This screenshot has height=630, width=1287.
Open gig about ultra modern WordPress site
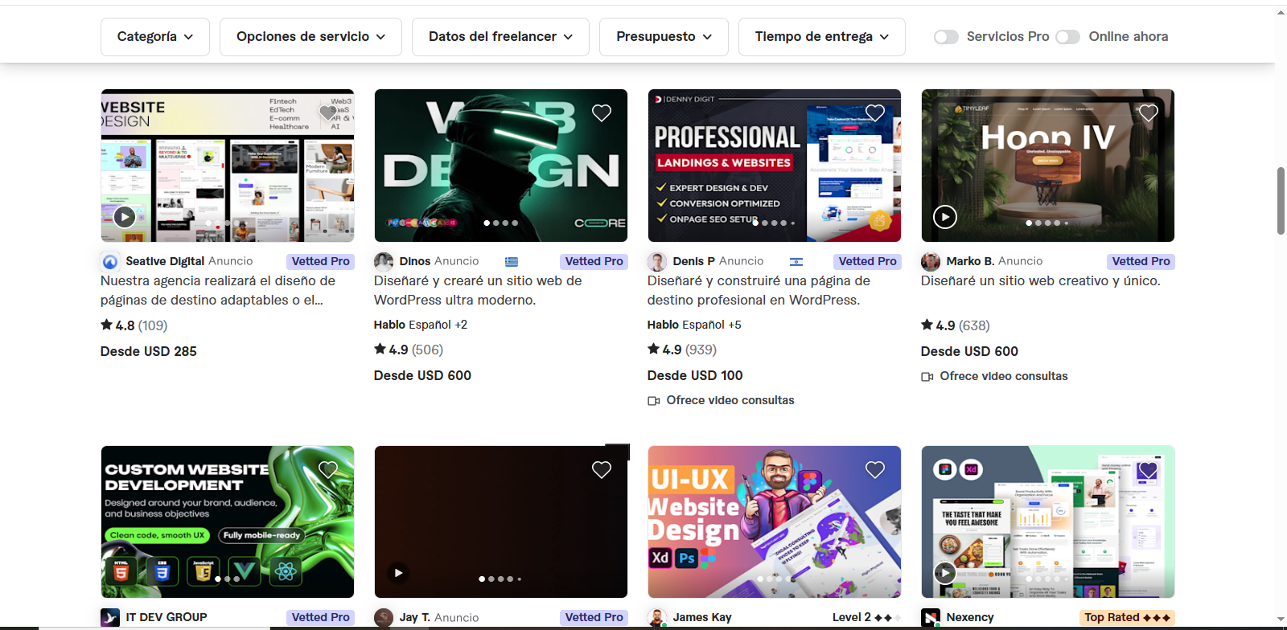pos(478,291)
